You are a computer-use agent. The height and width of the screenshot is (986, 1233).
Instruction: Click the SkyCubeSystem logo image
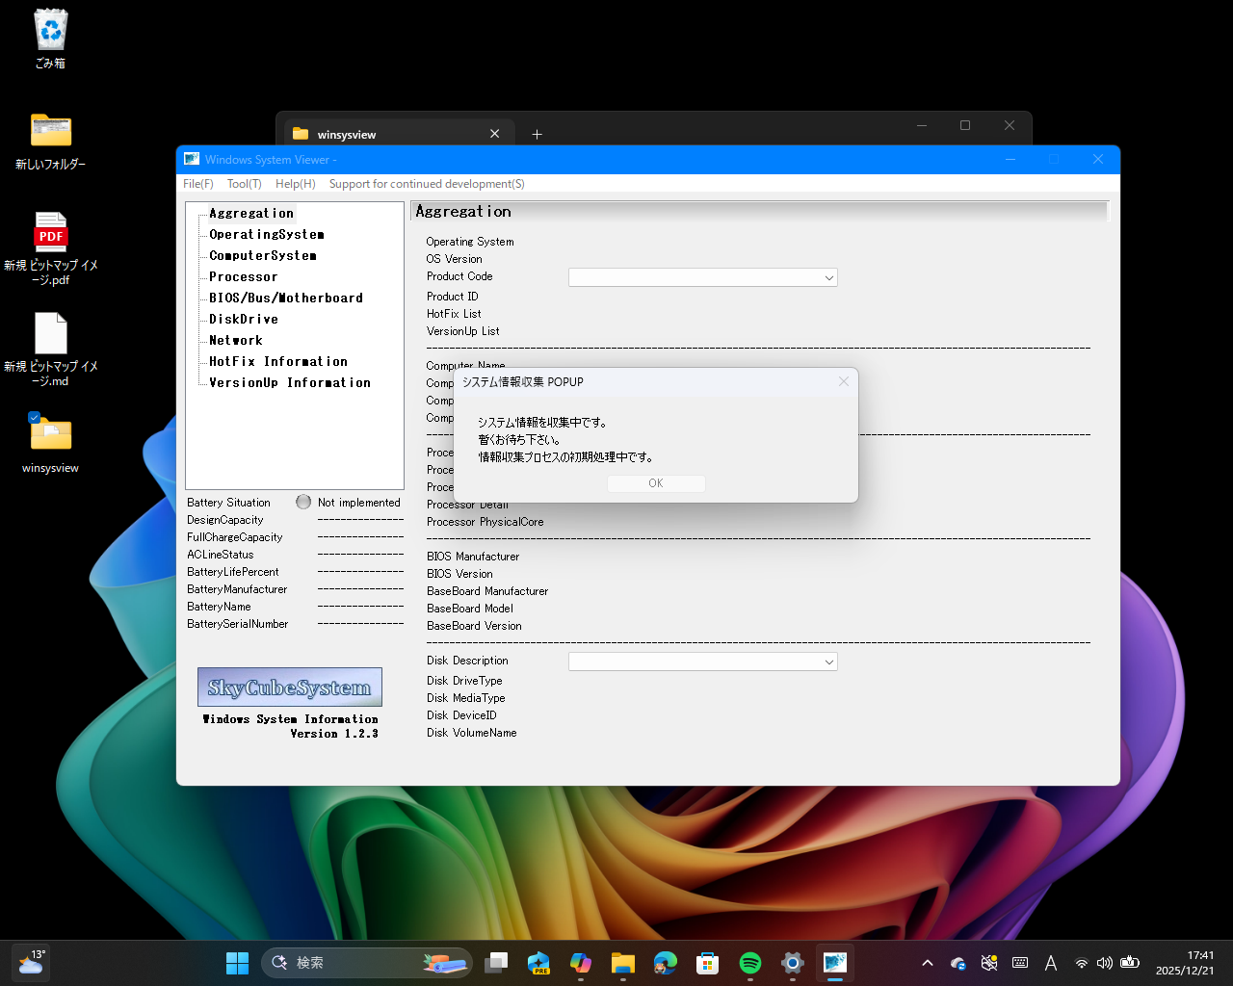(x=290, y=687)
